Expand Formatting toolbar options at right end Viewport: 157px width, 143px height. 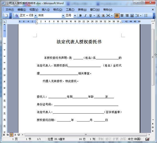click(154, 15)
